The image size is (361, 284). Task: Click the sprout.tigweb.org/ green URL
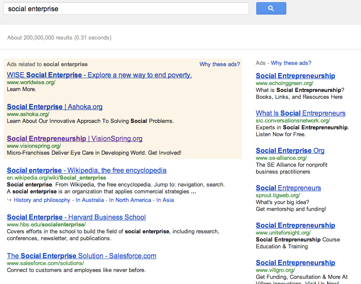point(278,195)
